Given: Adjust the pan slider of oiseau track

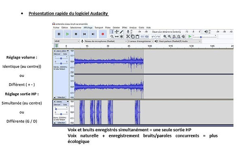Looking at the screenshot, I should point(61,114).
